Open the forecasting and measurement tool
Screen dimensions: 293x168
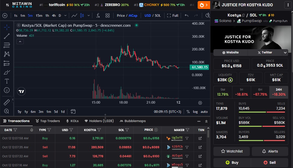pos(7,63)
